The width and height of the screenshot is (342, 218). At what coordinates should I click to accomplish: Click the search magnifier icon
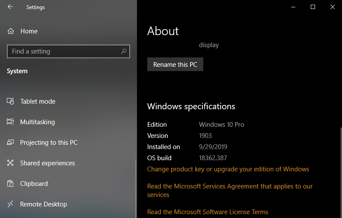pos(124,51)
